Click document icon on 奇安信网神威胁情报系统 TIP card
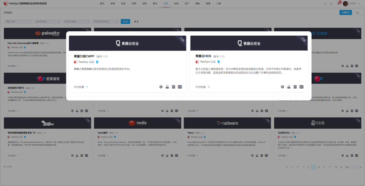Viewport: 365px width, 186px height. point(82,155)
